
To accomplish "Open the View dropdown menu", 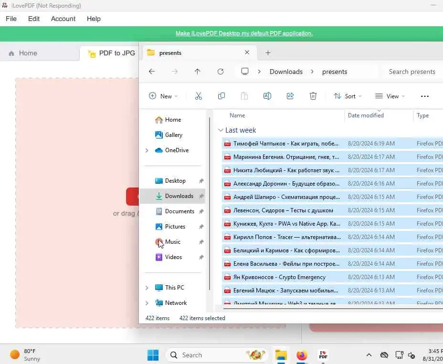I will (x=390, y=96).
